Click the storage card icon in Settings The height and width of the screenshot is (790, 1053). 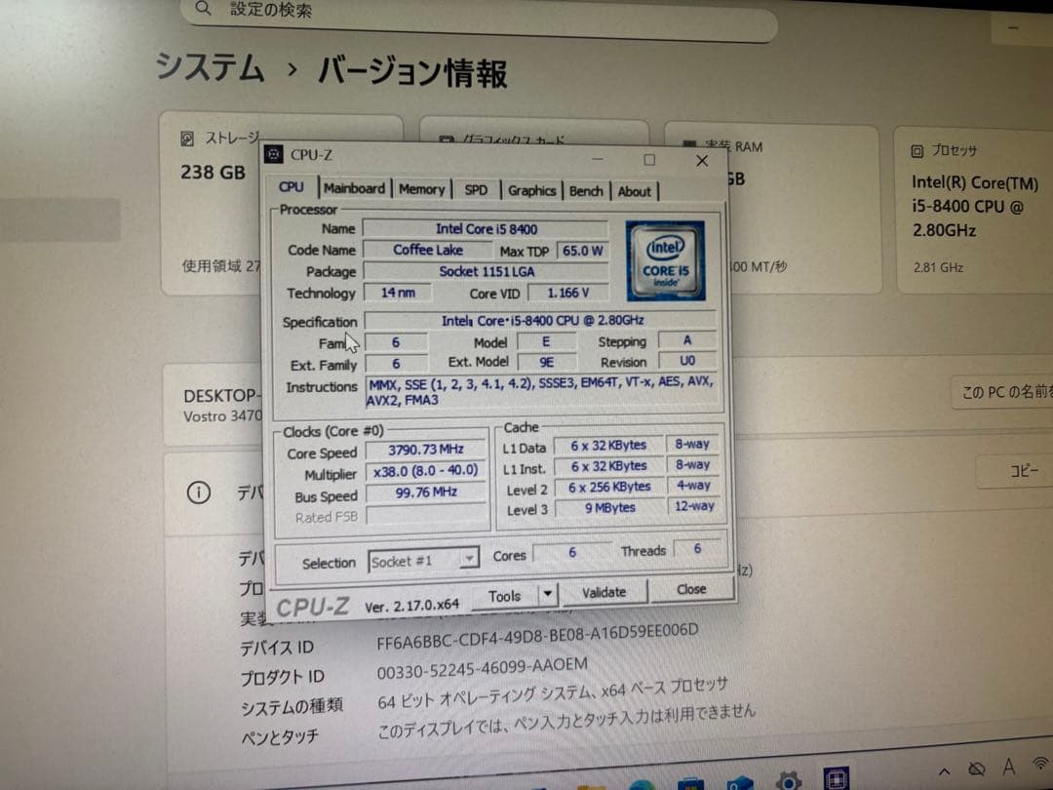tap(187, 138)
